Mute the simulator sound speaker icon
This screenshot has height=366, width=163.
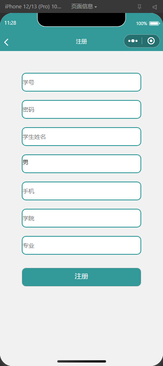155,7
